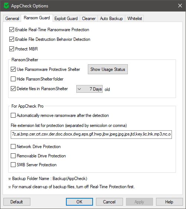Tick the SMB Server Protection box
Screen dimensions: 186x209
(x=13, y=165)
